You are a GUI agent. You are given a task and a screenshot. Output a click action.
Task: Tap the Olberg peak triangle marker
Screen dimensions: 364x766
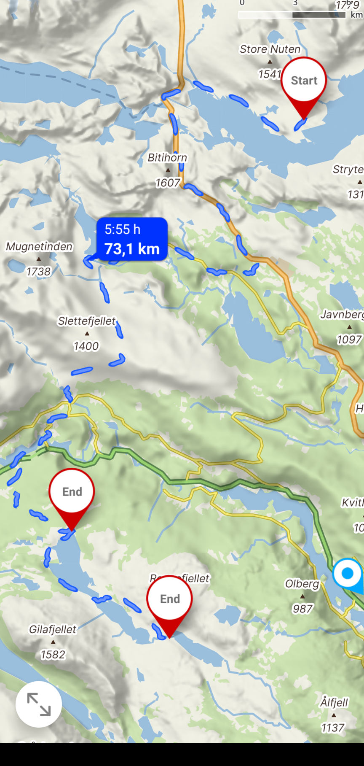302,596
